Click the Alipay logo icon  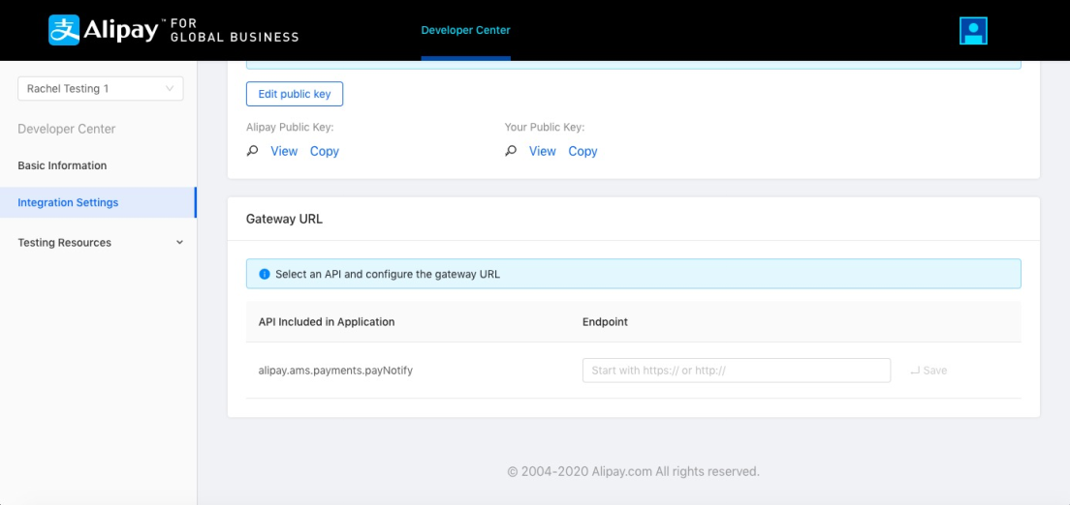pos(64,30)
